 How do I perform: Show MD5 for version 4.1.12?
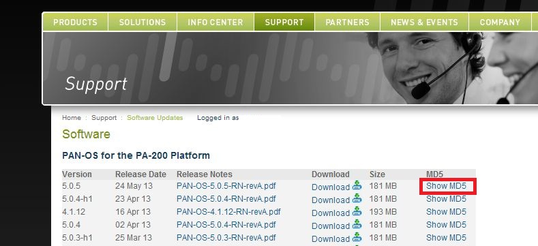click(x=446, y=212)
